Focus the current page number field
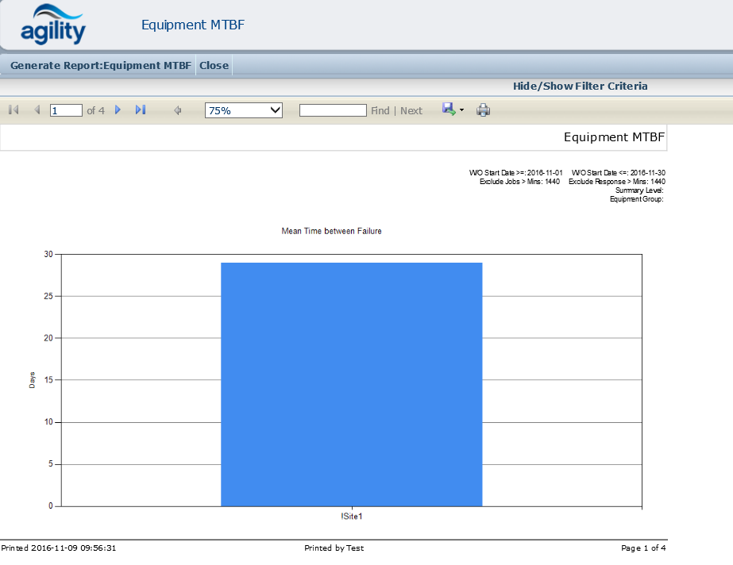 pyautogui.click(x=66, y=110)
